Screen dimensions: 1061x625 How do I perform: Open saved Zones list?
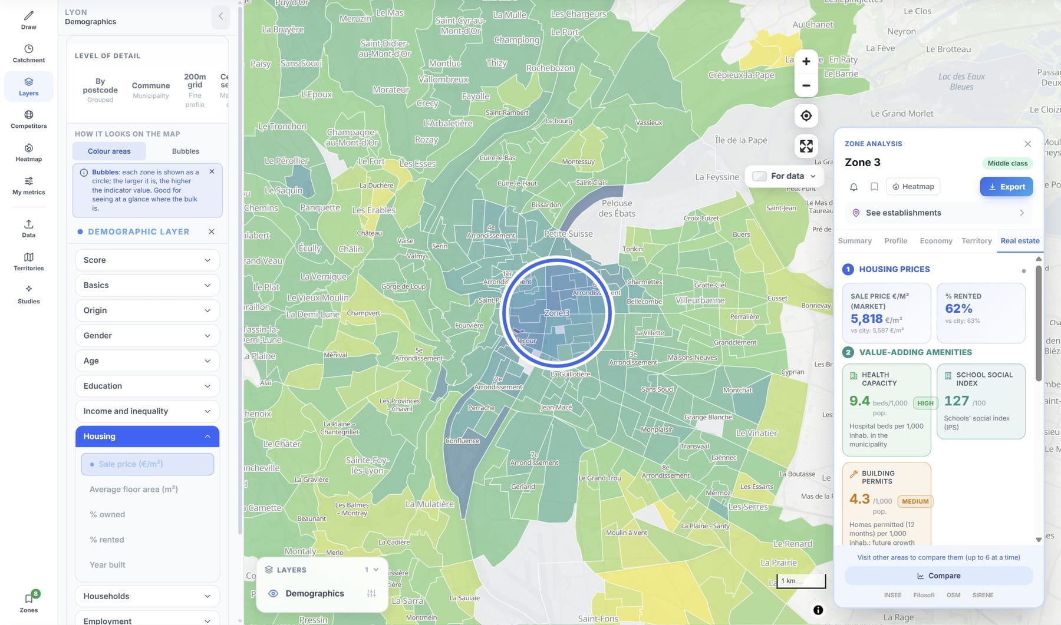(x=28, y=602)
